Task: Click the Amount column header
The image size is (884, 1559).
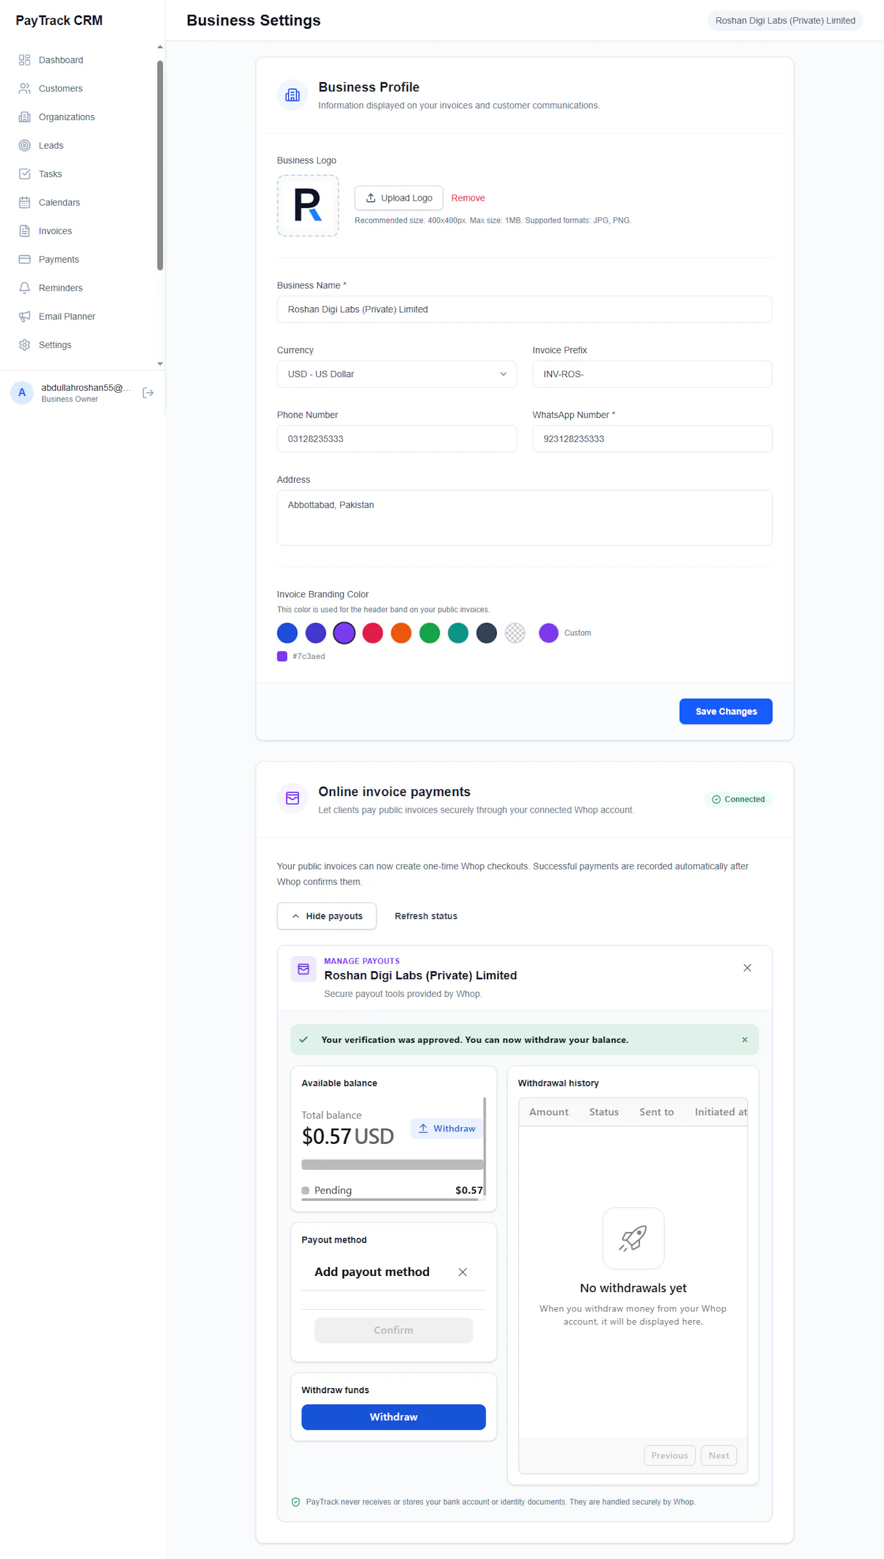Action: tap(549, 1111)
